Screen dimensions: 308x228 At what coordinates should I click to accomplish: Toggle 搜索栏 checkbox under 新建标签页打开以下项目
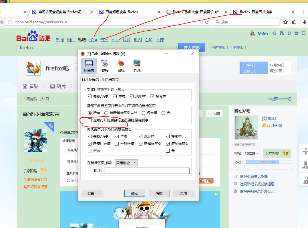[152, 97]
